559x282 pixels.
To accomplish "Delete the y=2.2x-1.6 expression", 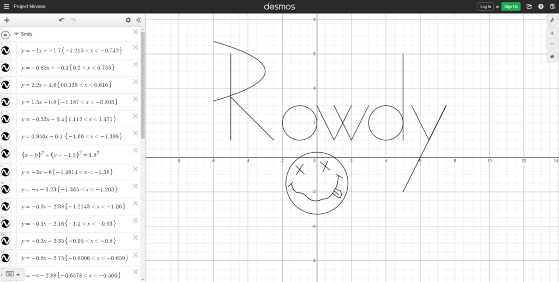I will (x=135, y=81).
